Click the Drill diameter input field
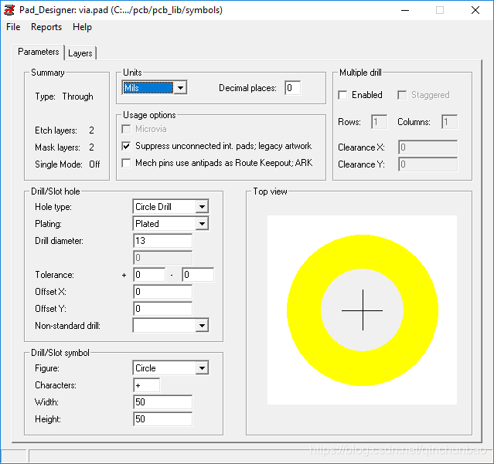494x464 pixels. point(162,241)
